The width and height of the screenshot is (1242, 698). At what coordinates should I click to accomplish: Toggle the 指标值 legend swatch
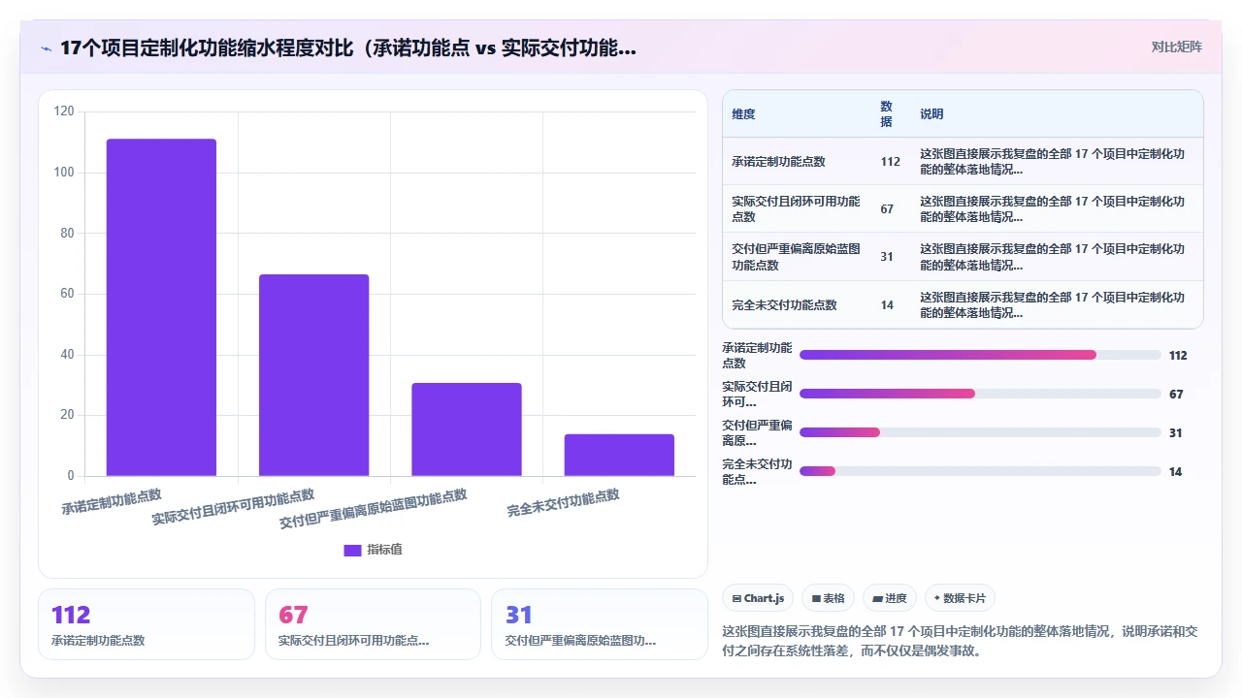click(352, 550)
